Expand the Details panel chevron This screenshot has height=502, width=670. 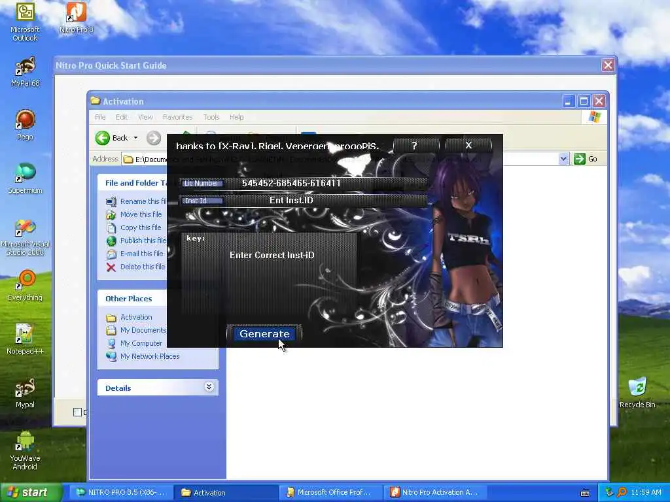tap(209, 387)
